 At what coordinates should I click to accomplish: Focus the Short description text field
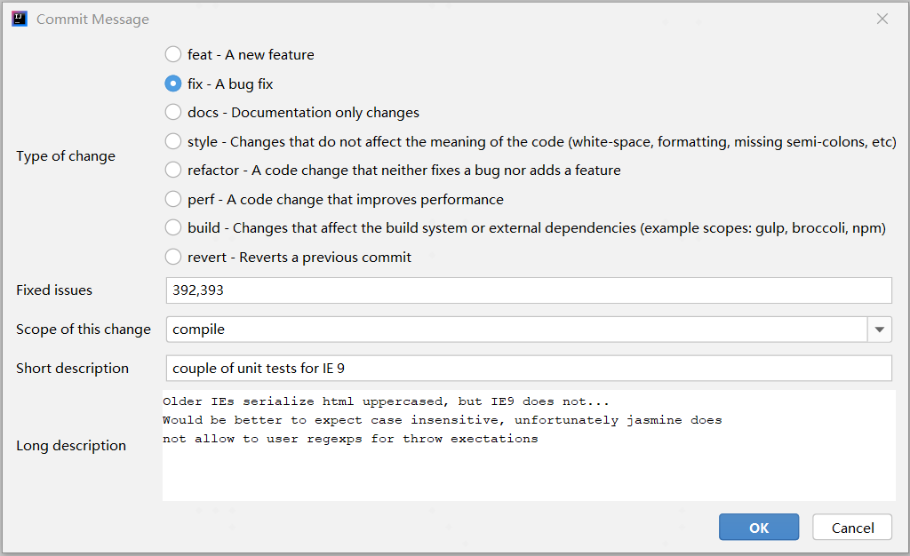[528, 369]
